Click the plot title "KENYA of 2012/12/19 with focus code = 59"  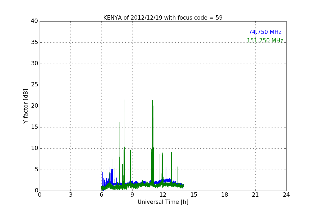(163, 18)
